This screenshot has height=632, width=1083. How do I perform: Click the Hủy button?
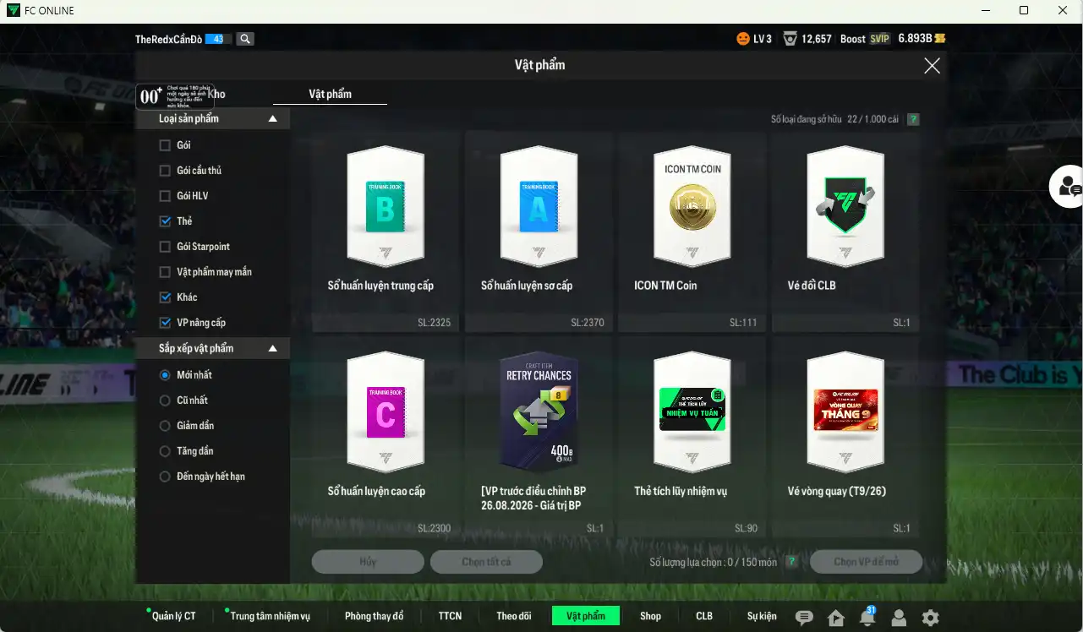(368, 562)
